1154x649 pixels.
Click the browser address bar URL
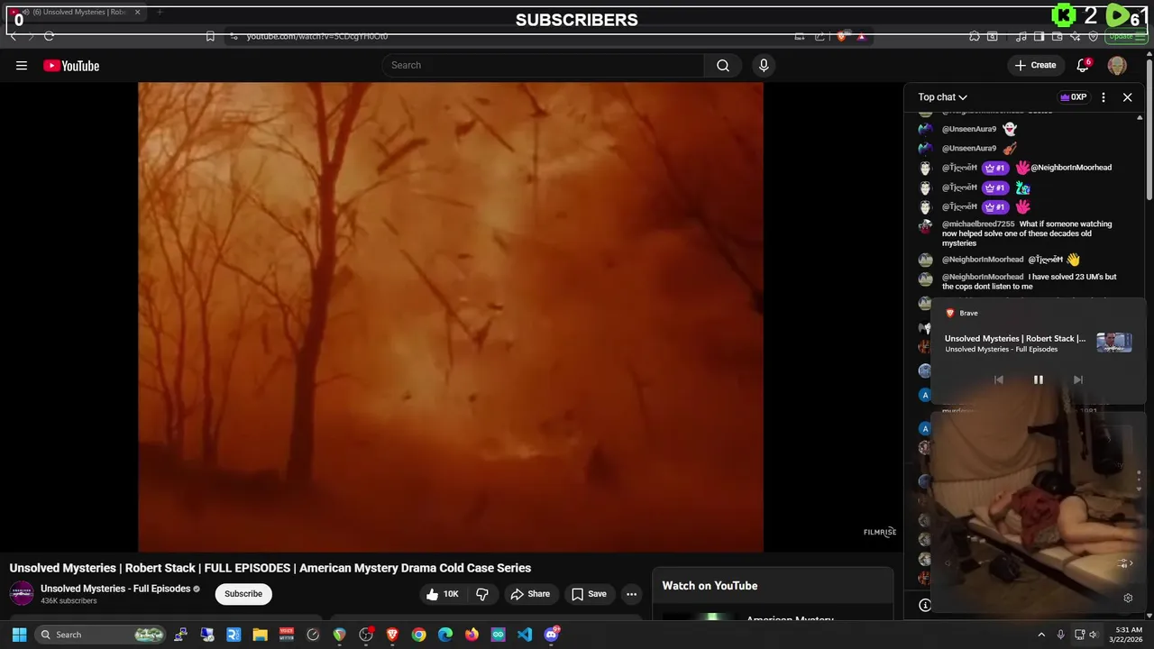click(x=317, y=36)
